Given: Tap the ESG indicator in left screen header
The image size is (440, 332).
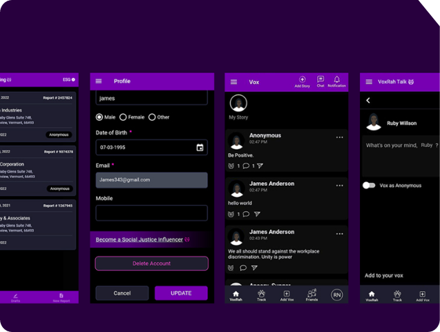Looking at the screenshot, I should pos(69,79).
